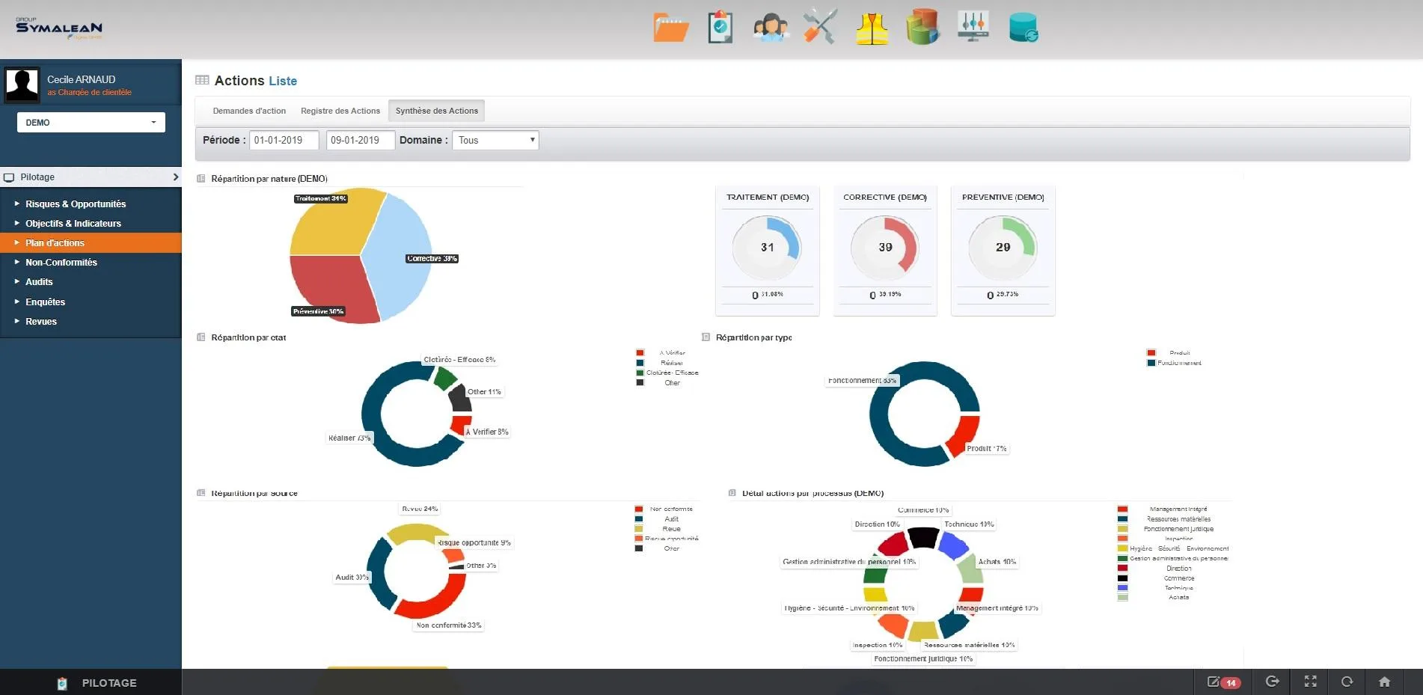This screenshot has width=1423, height=695.
Task: Click the home icon in bottom bar
Action: pyautogui.click(x=1384, y=682)
